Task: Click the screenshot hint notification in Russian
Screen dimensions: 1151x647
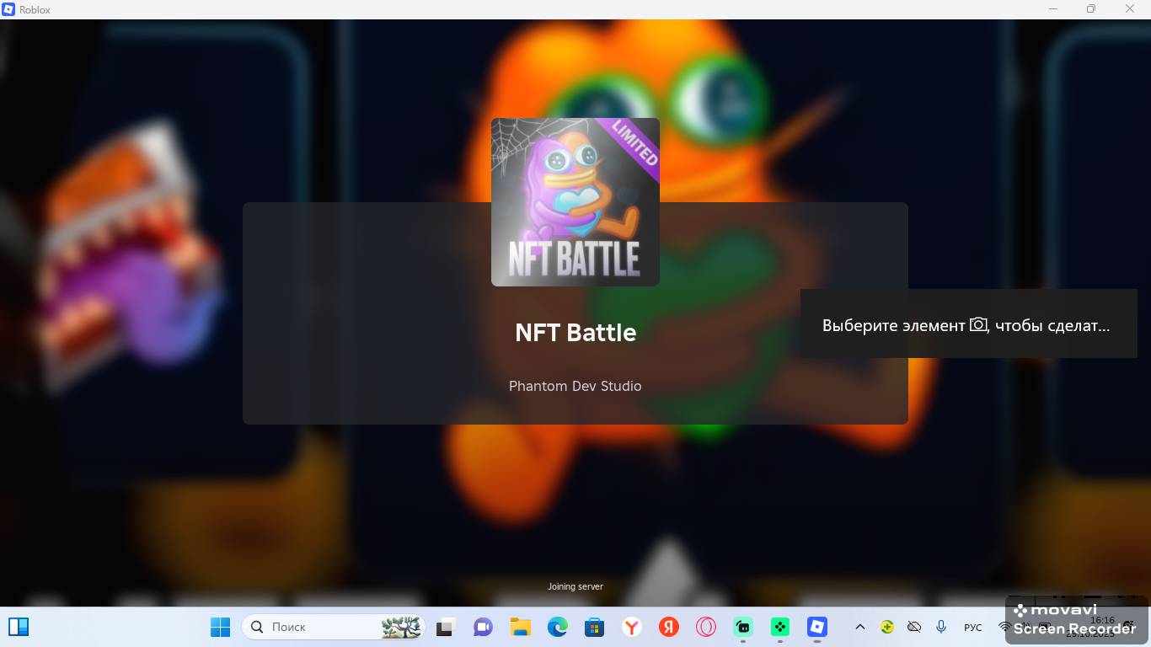Action: pyautogui.click(x=968, y=324)
